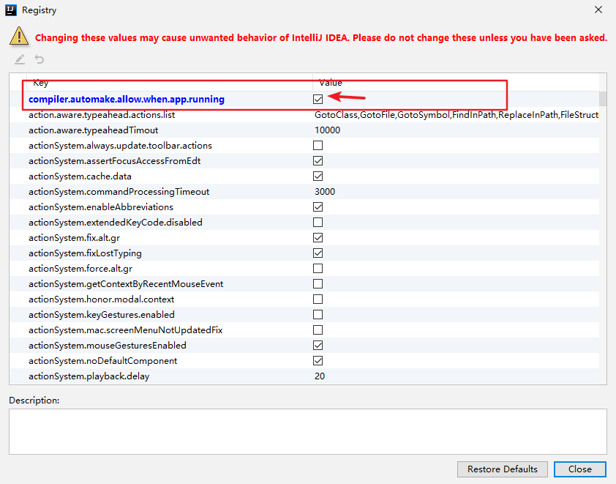Screen dimensions: 616x484
Task: Select actionSystem.always.update.toolbar.actions key text
Action: (120, 146)
